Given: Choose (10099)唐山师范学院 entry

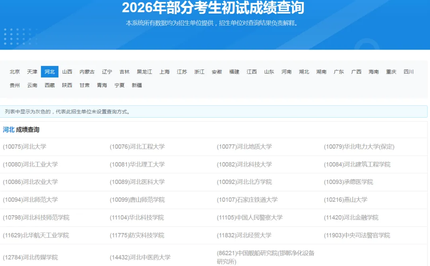Looking at the screenshot, I should tap(137, 200).
